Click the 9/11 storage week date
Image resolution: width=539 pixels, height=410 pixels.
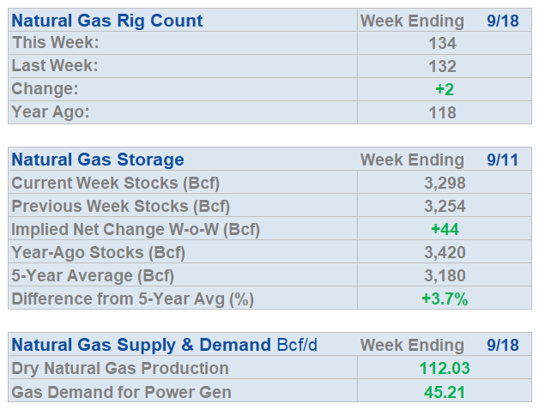click(502, 160)
